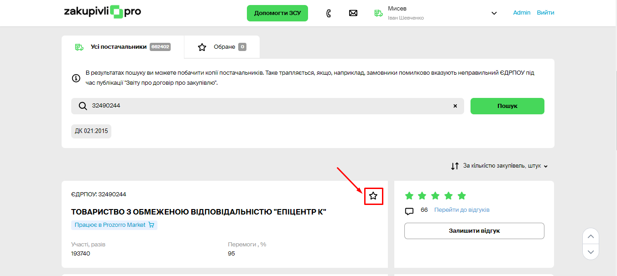The height and width of the screenshot is (276, 617).
Task: Open the Перейти до відгуків link
Action: coord(461,210)
